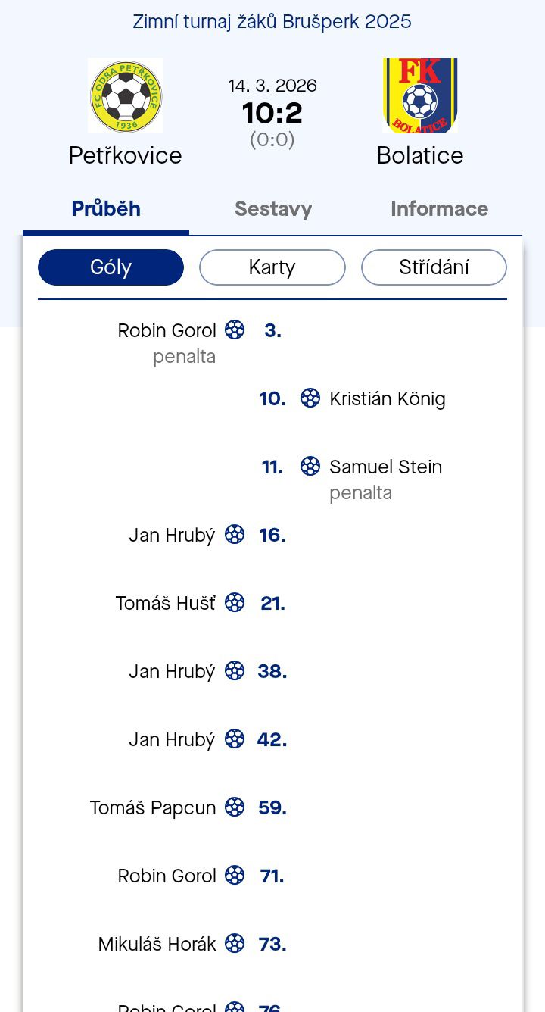Screen dimensions: 545x1012
Task: Open Zimní turnaj žáků Brušperk 2025 link
Action: (x=272, y=21)
